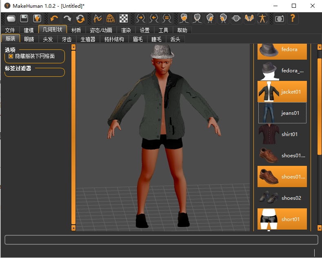This screenshot has width=322, height=259.
Task: Click the checkerboard background icon
Action: (123, 18)
